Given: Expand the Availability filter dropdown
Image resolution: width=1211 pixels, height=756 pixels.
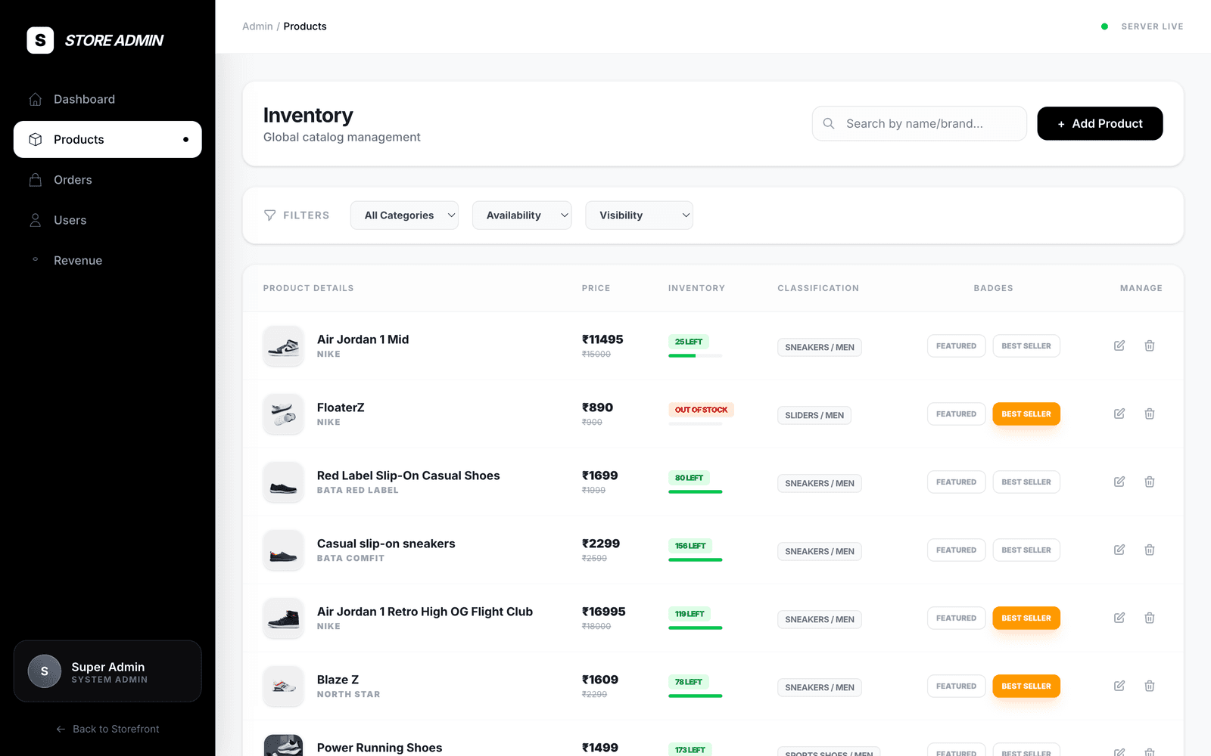Looking at the screenshot, I should point(521,215).
